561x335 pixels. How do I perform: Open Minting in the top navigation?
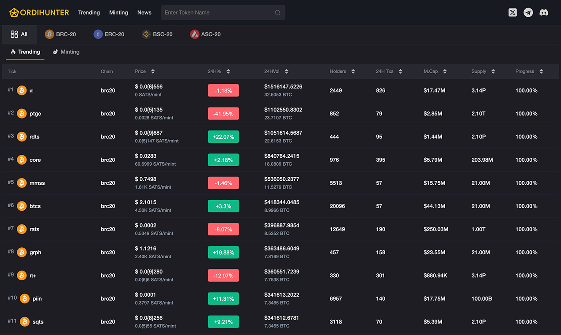pyautogui.click(x=118, y=12)
